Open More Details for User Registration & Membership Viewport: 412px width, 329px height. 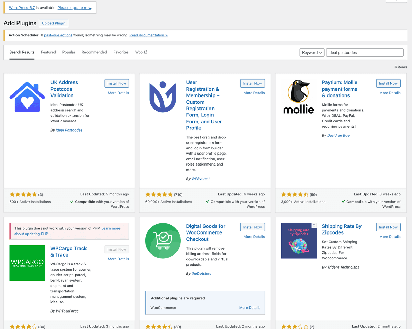pos(254,93)
